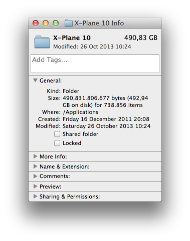Image resolution: width=190 pixels, height=241 pixels.
Task: Click the small folder icon in title bar
Action: 69,23
